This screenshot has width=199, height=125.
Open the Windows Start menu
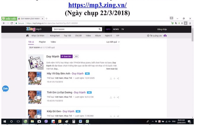[5, 122]
